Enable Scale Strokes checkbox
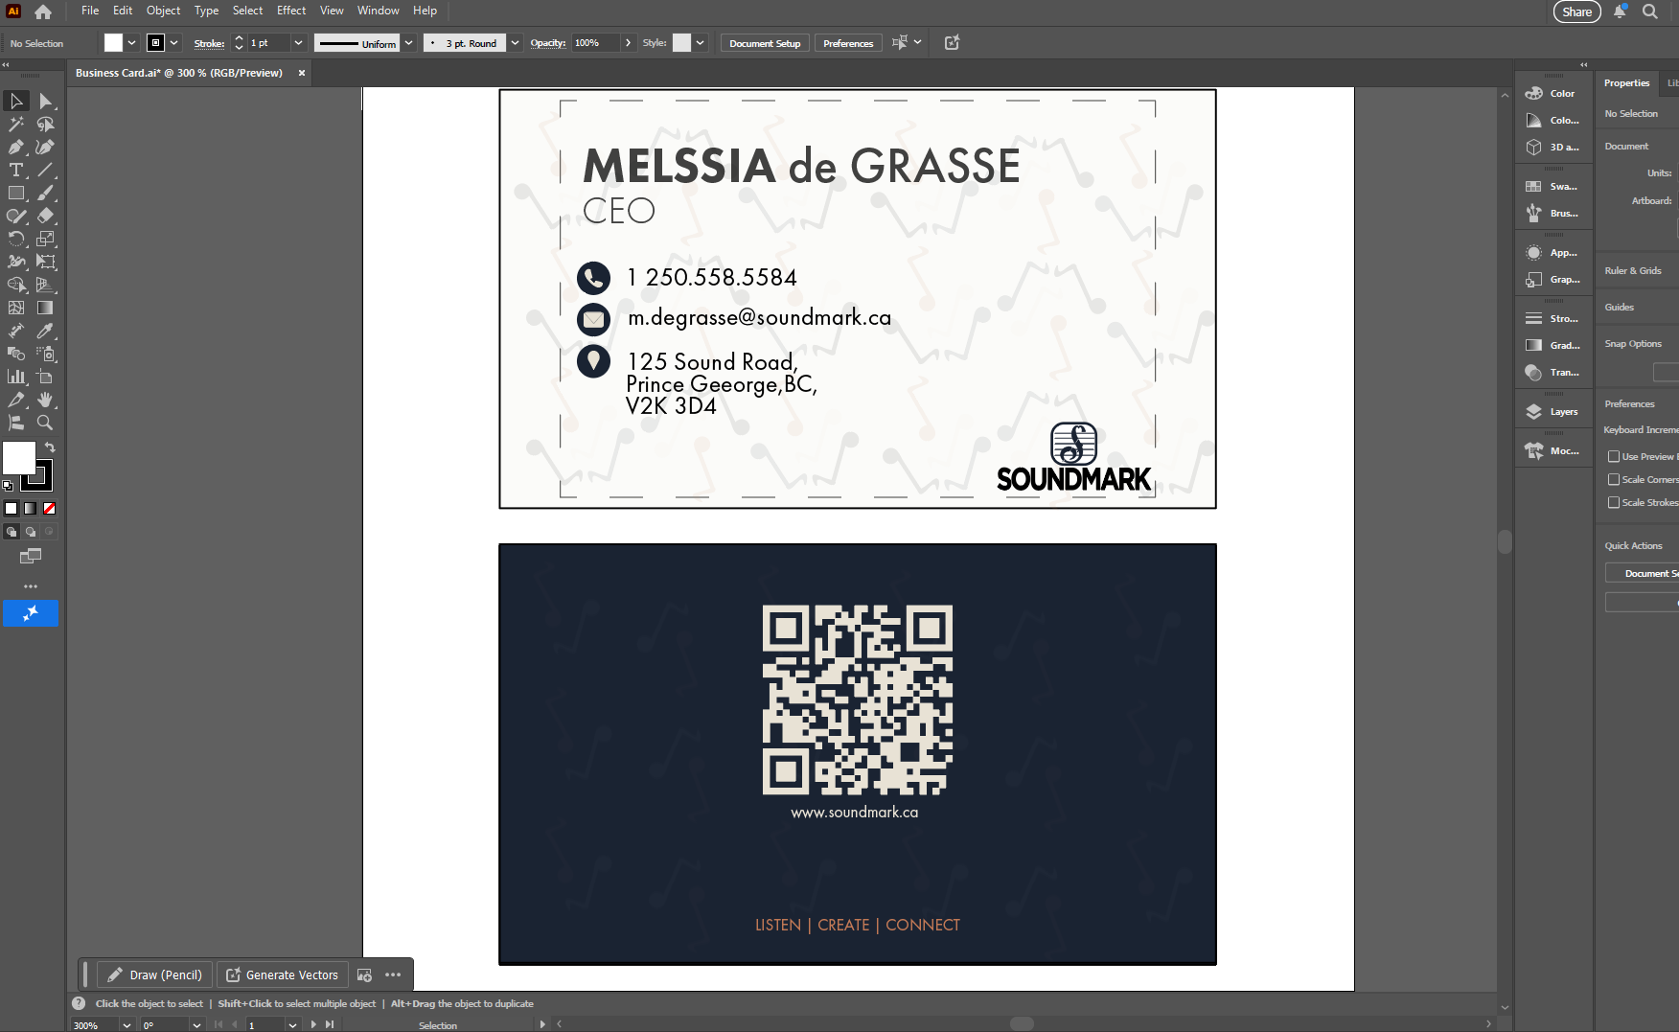The height and width of the screenshot is (1032, 1679). point(1614,502)
